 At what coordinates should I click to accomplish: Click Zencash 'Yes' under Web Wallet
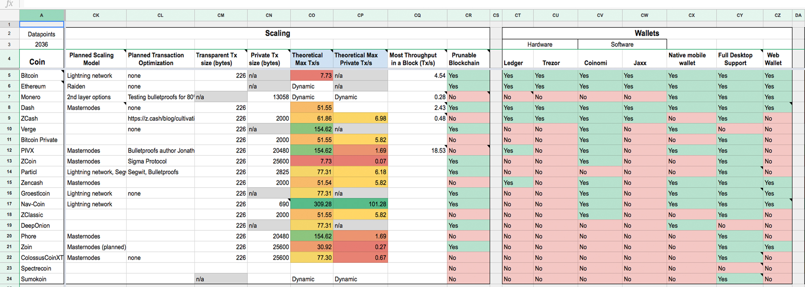pos(777,183)
